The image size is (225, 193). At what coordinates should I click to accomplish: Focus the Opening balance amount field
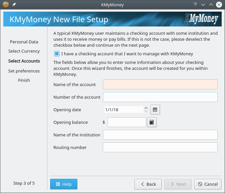tap(127, 122)
